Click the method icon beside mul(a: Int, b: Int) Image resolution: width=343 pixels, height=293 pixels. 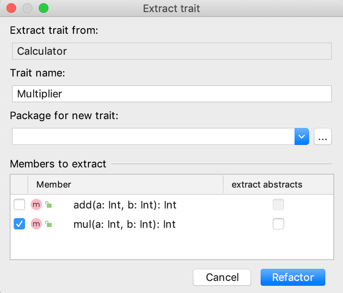pos(36,224)
